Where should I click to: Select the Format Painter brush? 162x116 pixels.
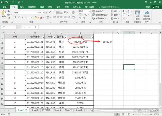(9, 18)
